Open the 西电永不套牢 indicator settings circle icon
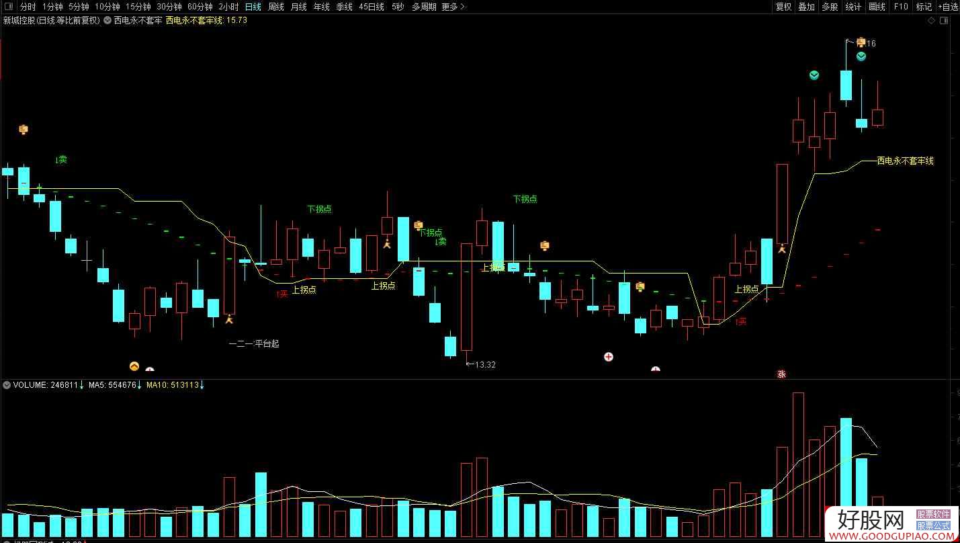The width and height of the screenshot is (960, 543). tap(107, 20)
